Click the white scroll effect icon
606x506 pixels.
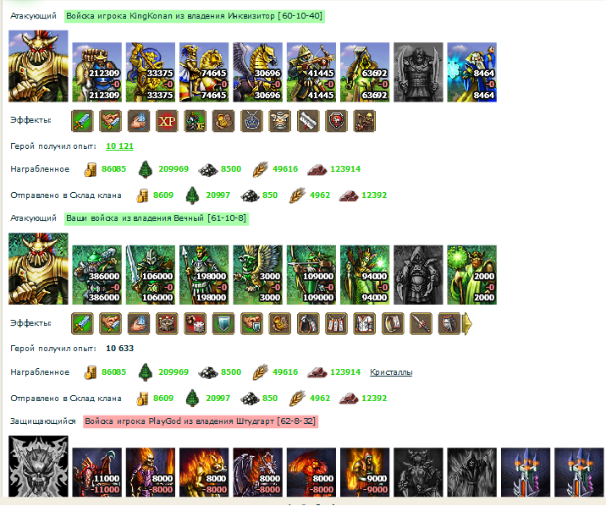coord(308,121)
